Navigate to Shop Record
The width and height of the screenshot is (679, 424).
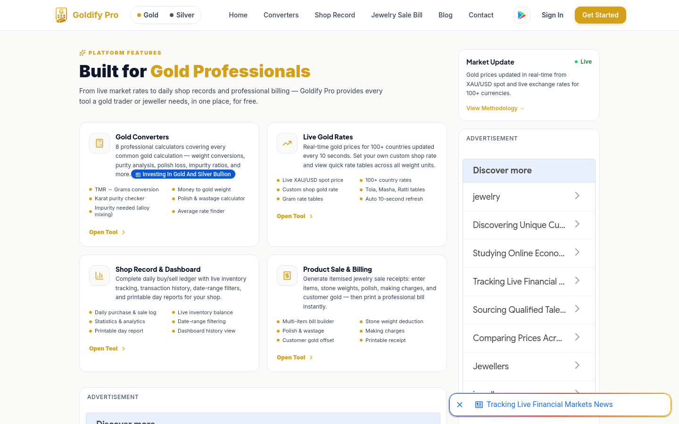tap(335, 15)
